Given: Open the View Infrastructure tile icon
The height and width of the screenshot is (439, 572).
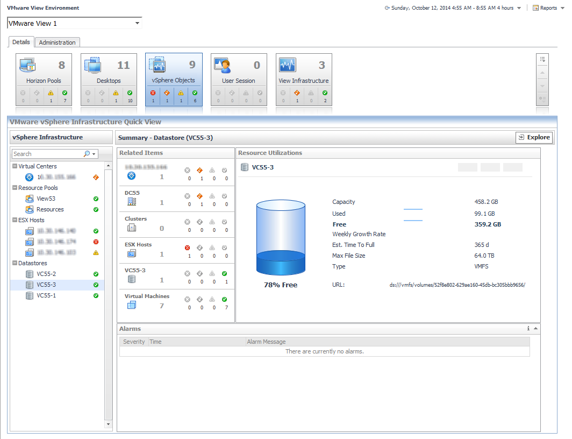Looking at the screenshot, I should [288, 65].
